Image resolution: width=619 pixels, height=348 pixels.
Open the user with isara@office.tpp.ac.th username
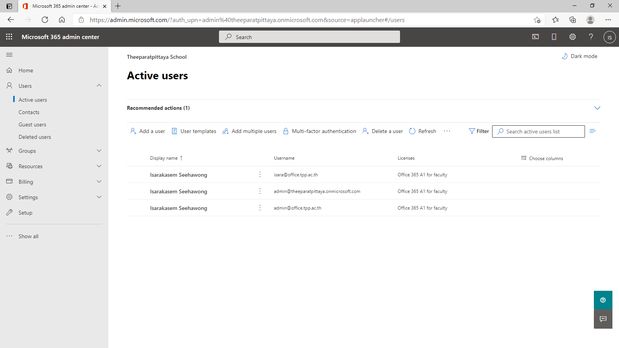point(179,175)
